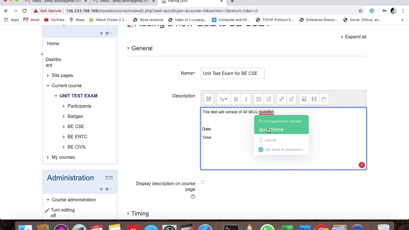The width and height of the screenshot is (409, 230).
Task: Open TCP/IP Protocol S... bookmark
Action: (275, 20)
